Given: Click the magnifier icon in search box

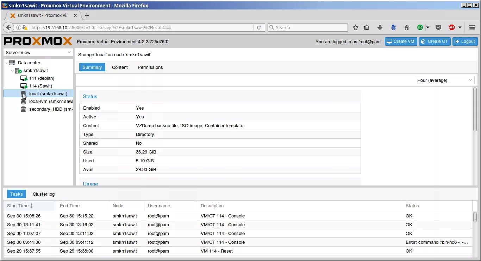Looking at the screenshot, I should [x=271, y=27].
